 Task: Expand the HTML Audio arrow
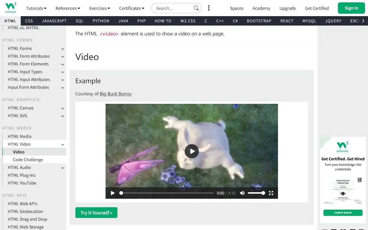pos(63,168)
